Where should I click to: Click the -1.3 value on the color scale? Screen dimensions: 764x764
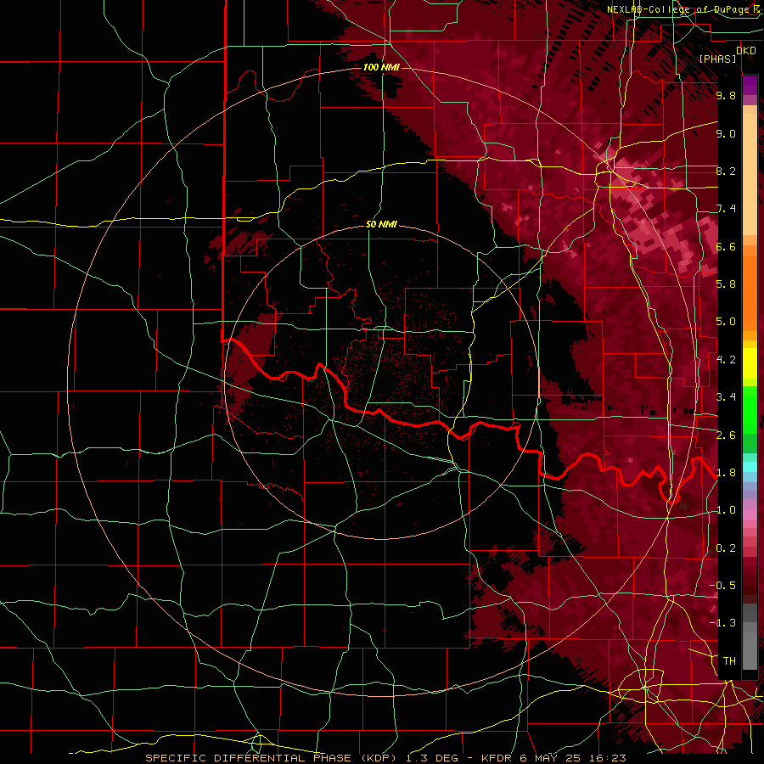point(723,624)
